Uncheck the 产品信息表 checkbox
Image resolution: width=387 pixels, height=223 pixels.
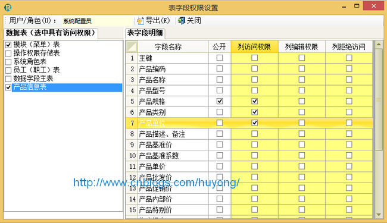pyautogui.click(x=8, y=87)
